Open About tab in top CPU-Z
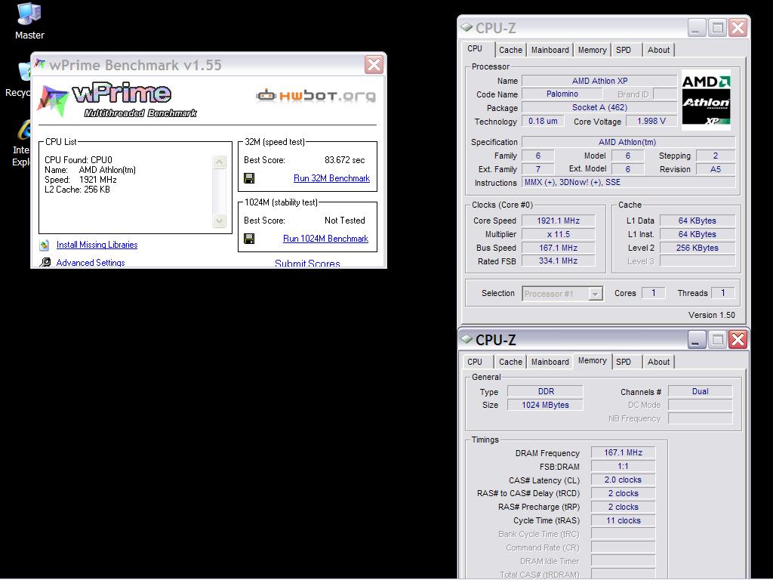The image size is (773, 580). click(658, 50)
